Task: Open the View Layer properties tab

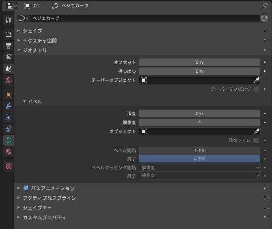Action: 9,57
